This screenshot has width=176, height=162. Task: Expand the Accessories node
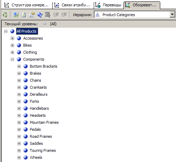12,38
